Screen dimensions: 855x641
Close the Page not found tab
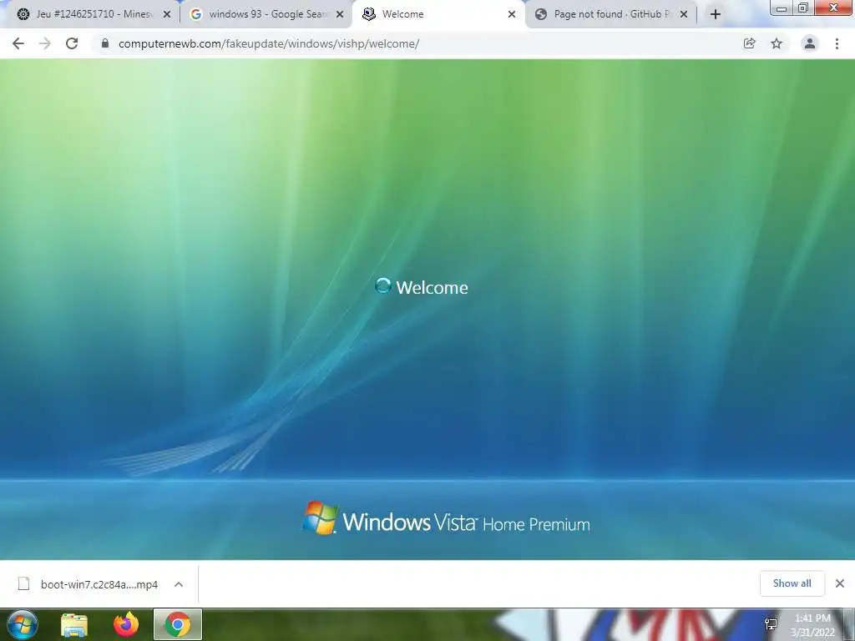click(x=684, y=15)
